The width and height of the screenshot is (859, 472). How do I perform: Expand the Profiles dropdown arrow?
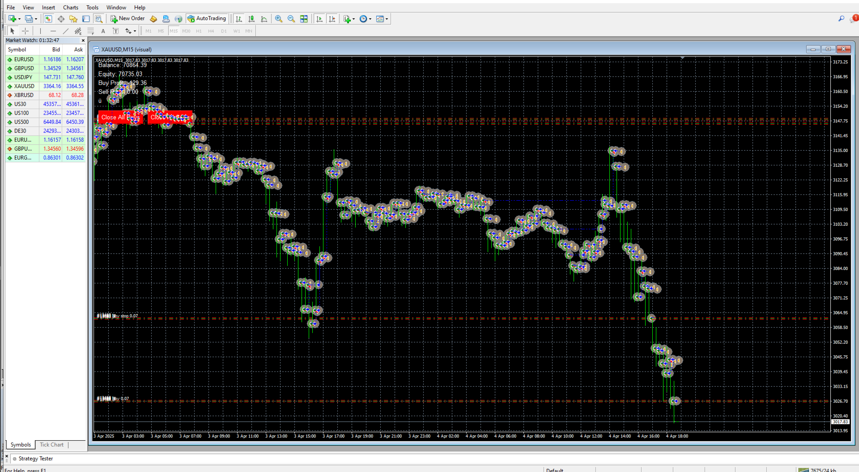36,19
